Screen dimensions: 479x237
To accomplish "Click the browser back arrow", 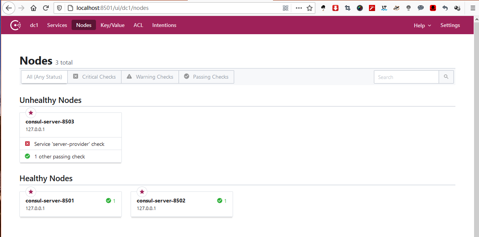I will click(9, 8).
